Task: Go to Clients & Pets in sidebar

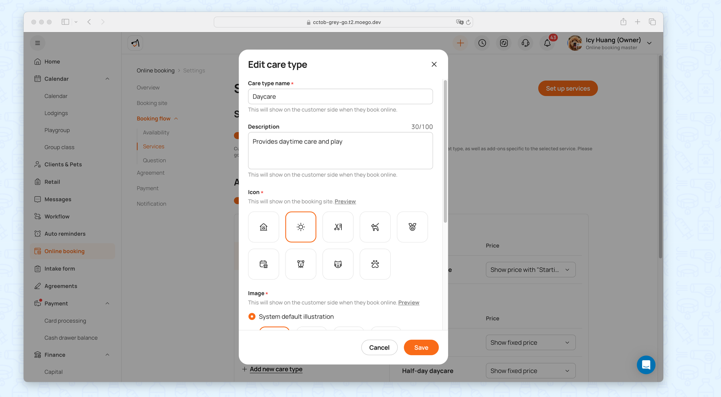Action: pyautogui.click(x=63, y=164)
